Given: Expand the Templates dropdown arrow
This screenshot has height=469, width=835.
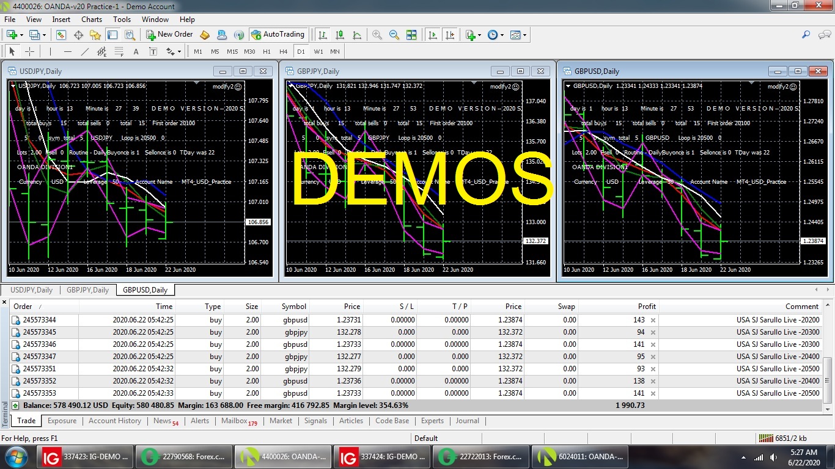Looking at the screenshot, I should click(x=524, y=35).
